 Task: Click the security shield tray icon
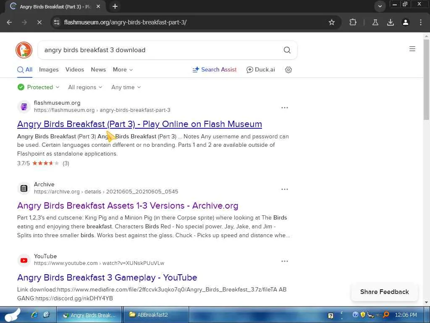point(363,315)
